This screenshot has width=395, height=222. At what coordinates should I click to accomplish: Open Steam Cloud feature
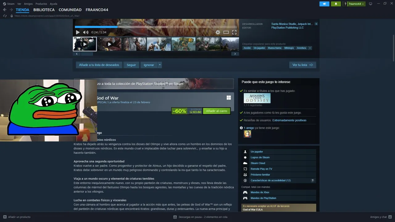pyautogui.click(x=279, y=163)
